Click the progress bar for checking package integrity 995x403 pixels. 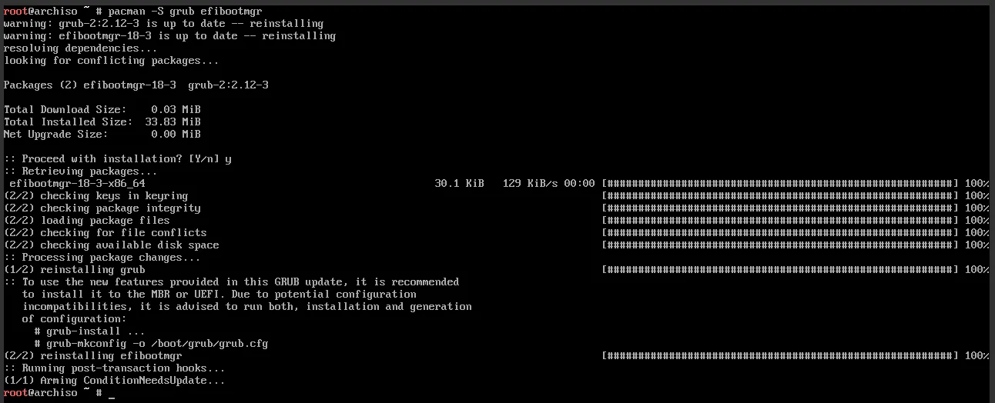(x=779, y=208)
